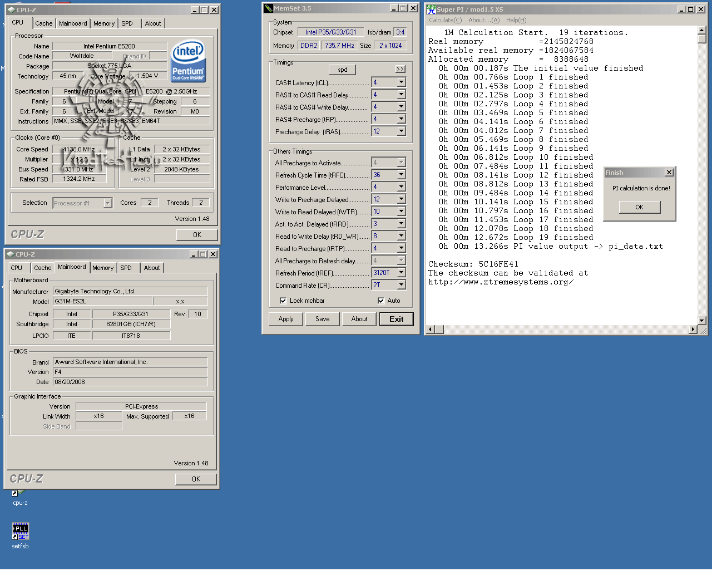712x570 pixels.
Task: Click the spd button in MemSet Timings
Action: (343, 70)
